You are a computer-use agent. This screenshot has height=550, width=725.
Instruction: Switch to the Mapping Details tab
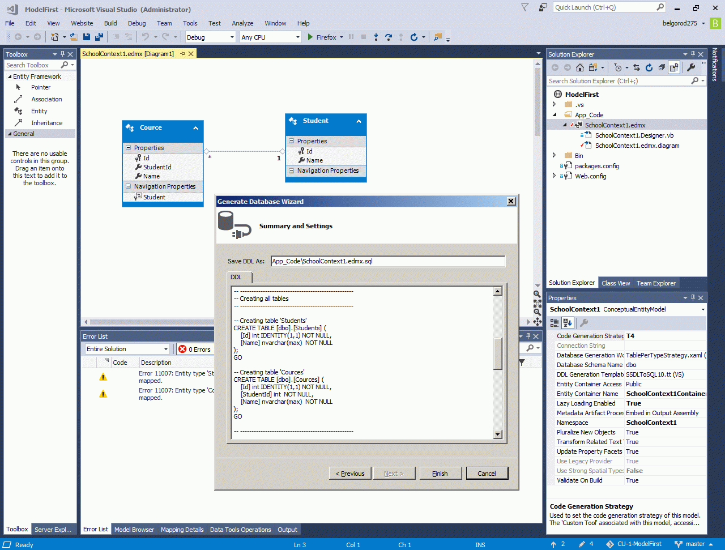click(x=182, y=530)
